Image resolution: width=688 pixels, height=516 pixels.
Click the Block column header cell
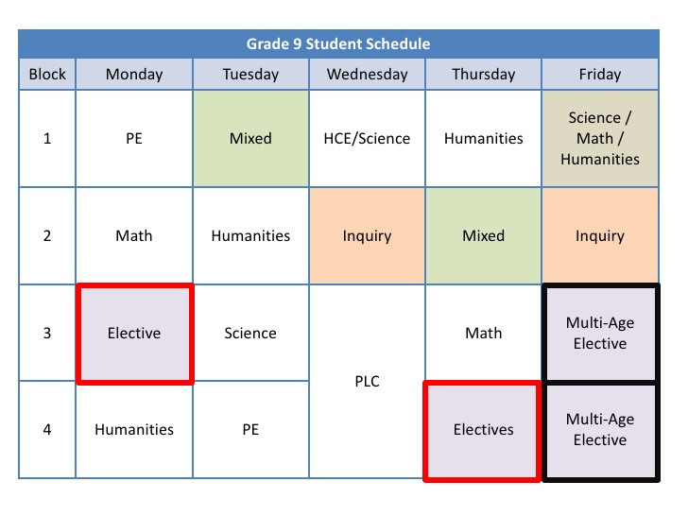coord(47,75)
